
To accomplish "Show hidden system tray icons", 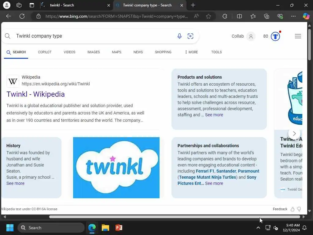I will tap(258, 228).
